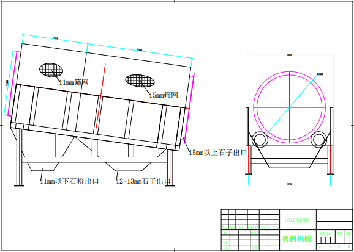Select the right discharge hopper under the frame
This screenshot has height=252, width=354.
(128, 167)
